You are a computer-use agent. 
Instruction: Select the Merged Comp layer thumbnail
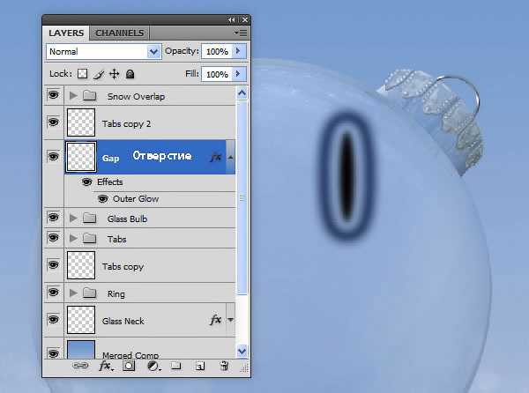[x=81, y=350]
